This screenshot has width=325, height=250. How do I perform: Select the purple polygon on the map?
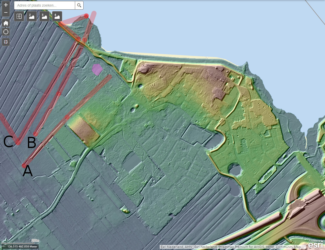97,69
